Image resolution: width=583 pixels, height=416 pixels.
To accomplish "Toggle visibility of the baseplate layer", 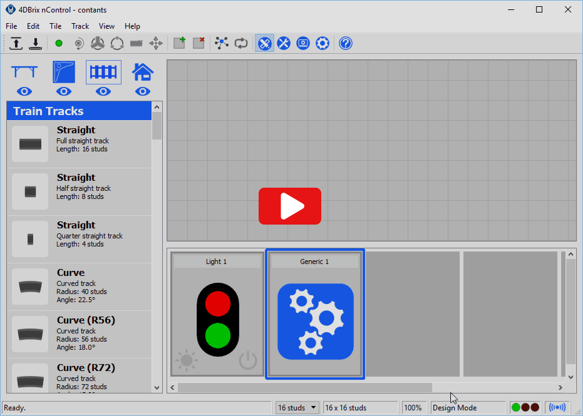I will 64,91.
